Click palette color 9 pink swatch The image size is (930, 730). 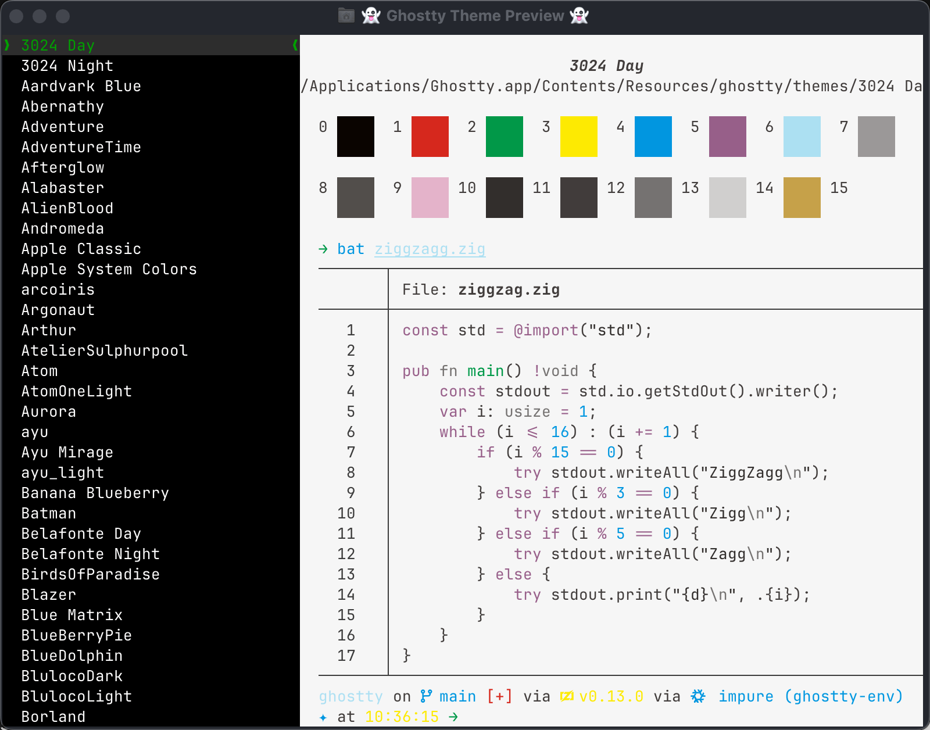[430, 198]
